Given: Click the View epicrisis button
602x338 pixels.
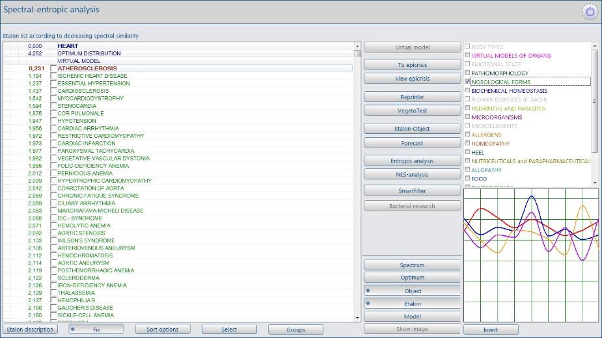Looking at the screenshot, I should tap(412, 79).
